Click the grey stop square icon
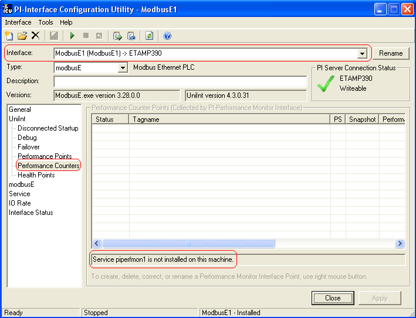The image size is (416, 318). coord(86,36)
